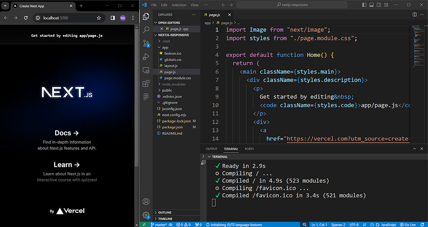Click Spaces: 2 indentation setting
Screen dimensions: 428x227
(x=338, y=224)
